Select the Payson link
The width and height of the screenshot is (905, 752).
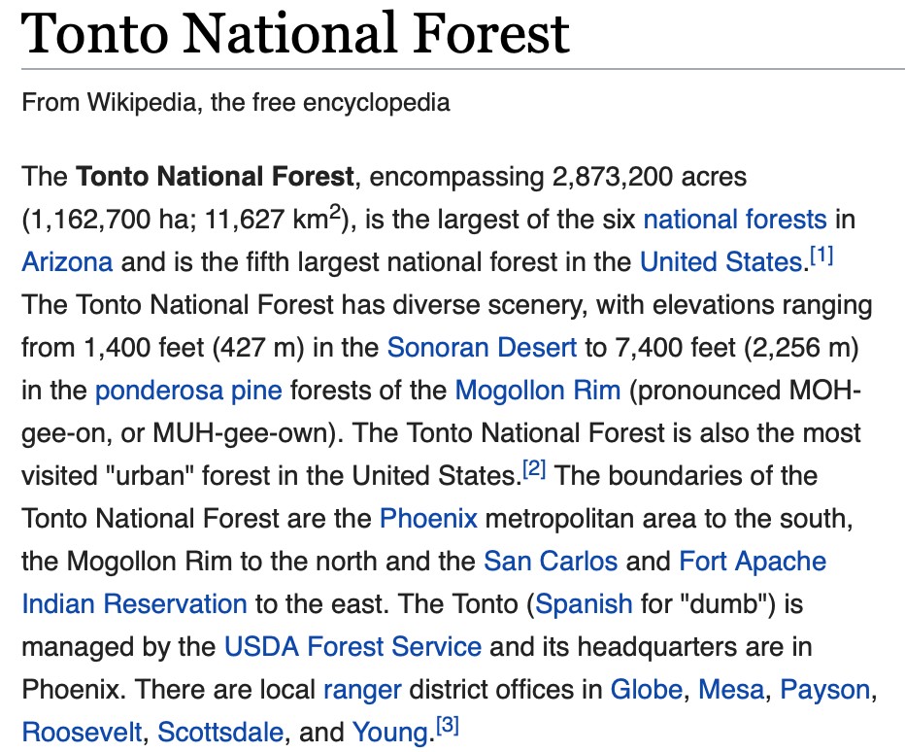click(824, 690)
